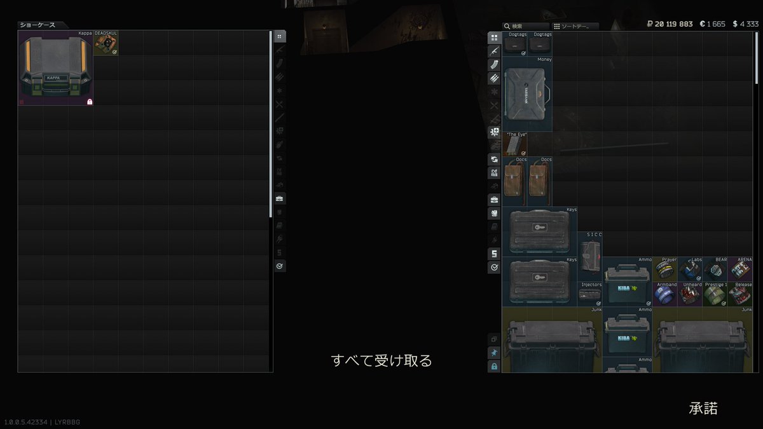
Task: Click すべて受け取る receive all button
Action: point(381,360)
